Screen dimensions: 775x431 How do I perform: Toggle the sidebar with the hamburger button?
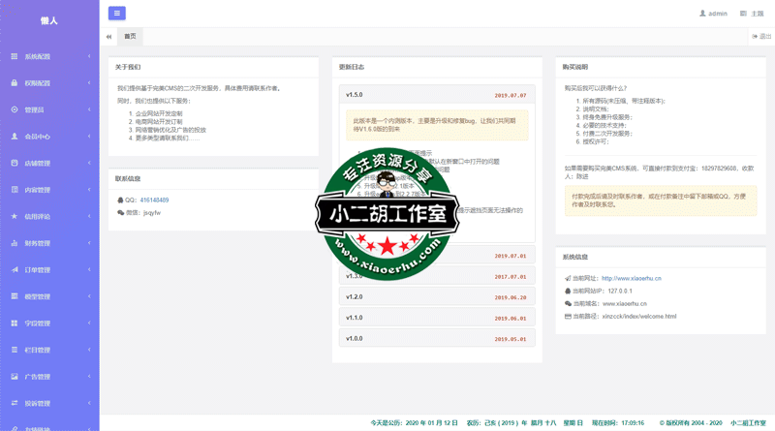click(116, 14)
